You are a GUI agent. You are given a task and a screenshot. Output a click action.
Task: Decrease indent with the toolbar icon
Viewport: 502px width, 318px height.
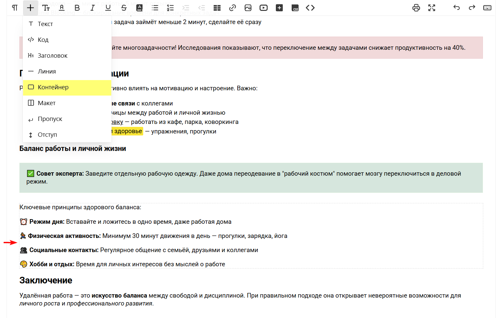pyautogui.click(x=201, y=8)
